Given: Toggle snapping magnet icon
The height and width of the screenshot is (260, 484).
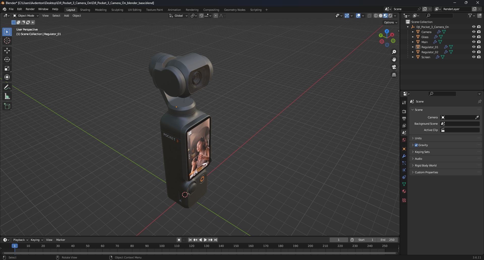Looking at the screenshot, I should point(201,16).
